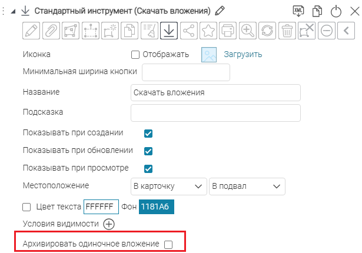Toggle Архивировать одиночное вложение checkbox
Screen dimensions: 362x253
(x=168, y=244)
